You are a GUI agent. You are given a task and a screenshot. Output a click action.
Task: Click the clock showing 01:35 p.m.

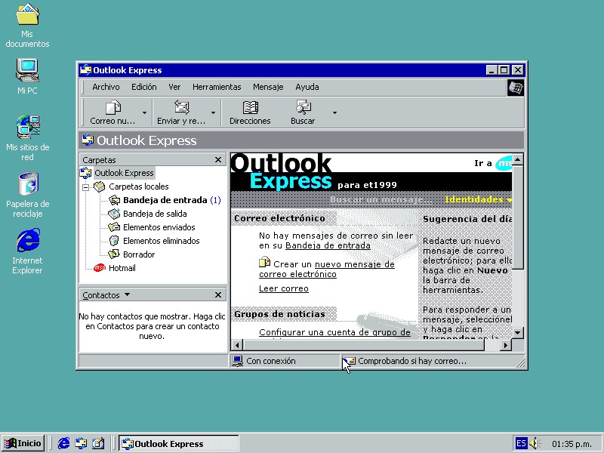pos(572,444)
